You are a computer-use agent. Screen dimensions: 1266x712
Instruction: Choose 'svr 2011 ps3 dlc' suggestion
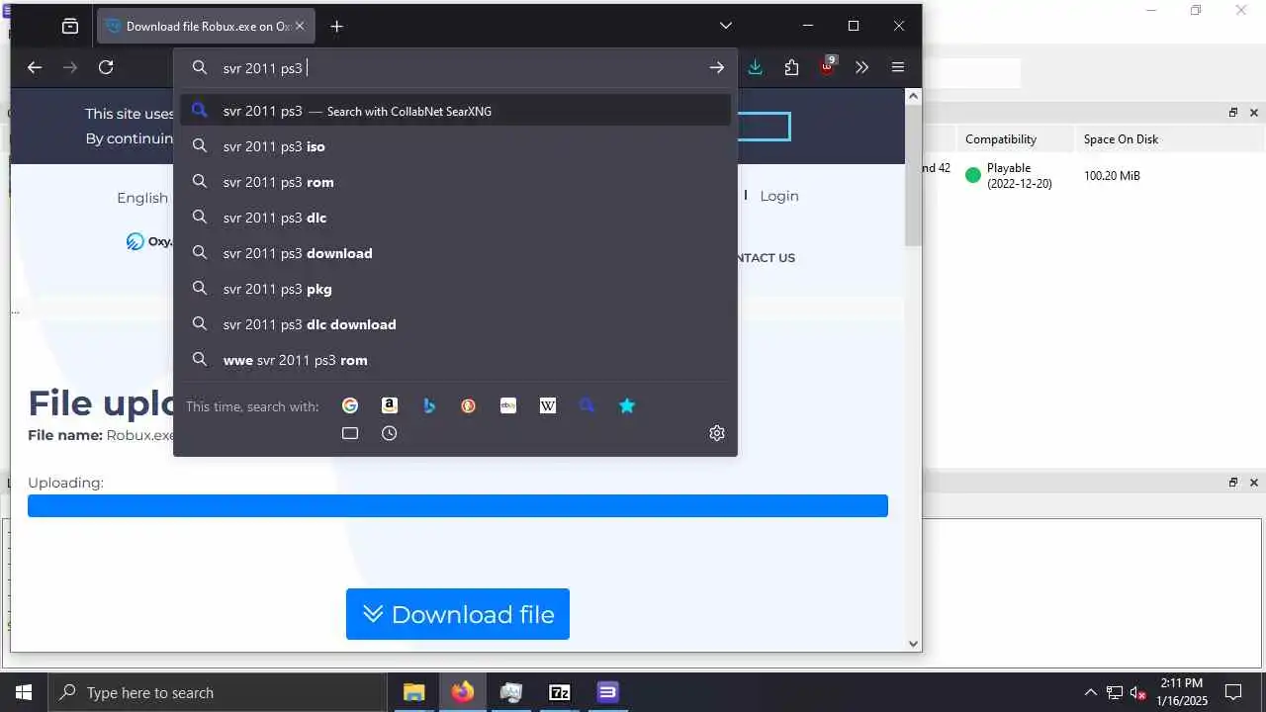click(x=455, y=218)
